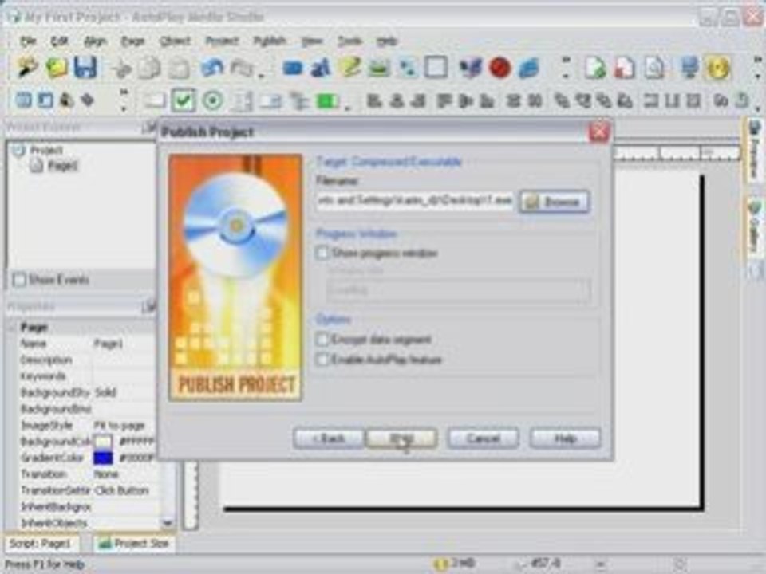Open the Align menu
Viewport: 766px width, 574px height.
95,41
